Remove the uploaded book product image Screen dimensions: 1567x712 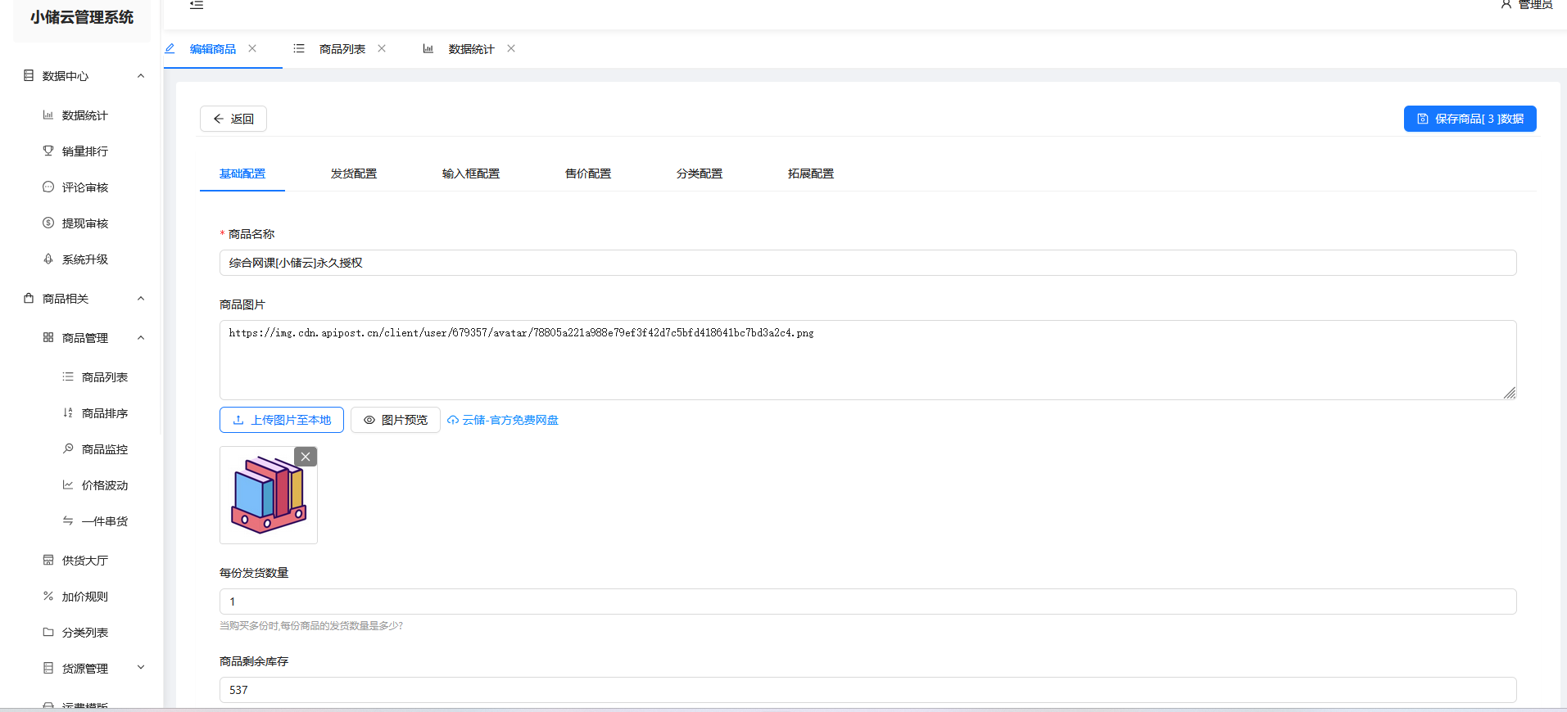(306, 457)
